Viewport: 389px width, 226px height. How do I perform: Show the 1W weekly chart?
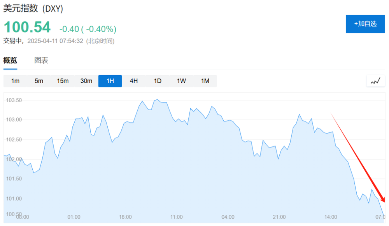point(181,81)
